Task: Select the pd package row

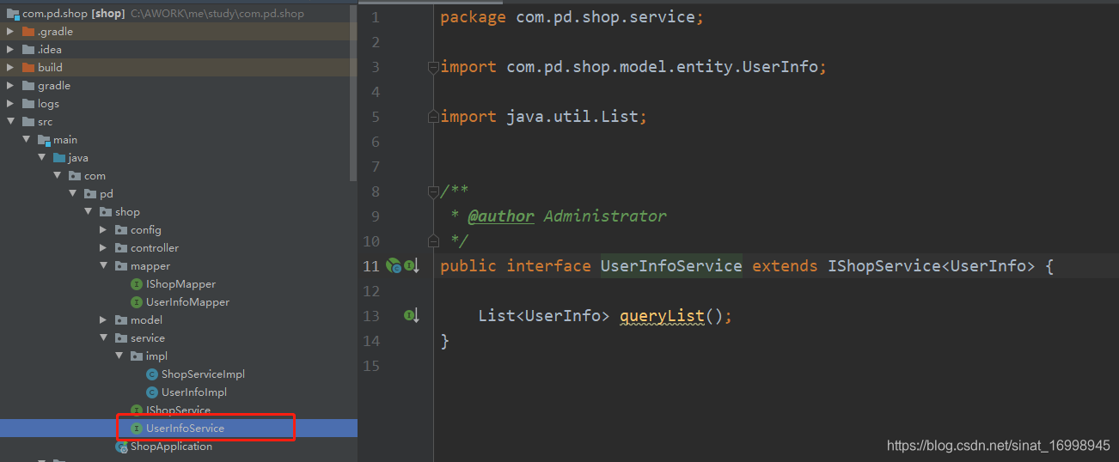Action: (179, 194)
